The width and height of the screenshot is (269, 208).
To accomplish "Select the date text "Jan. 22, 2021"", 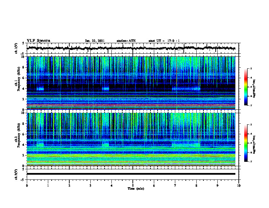I will [x=95, y=41].
